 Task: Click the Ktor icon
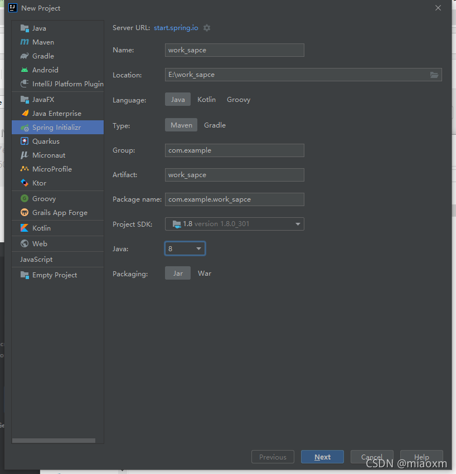25,183
